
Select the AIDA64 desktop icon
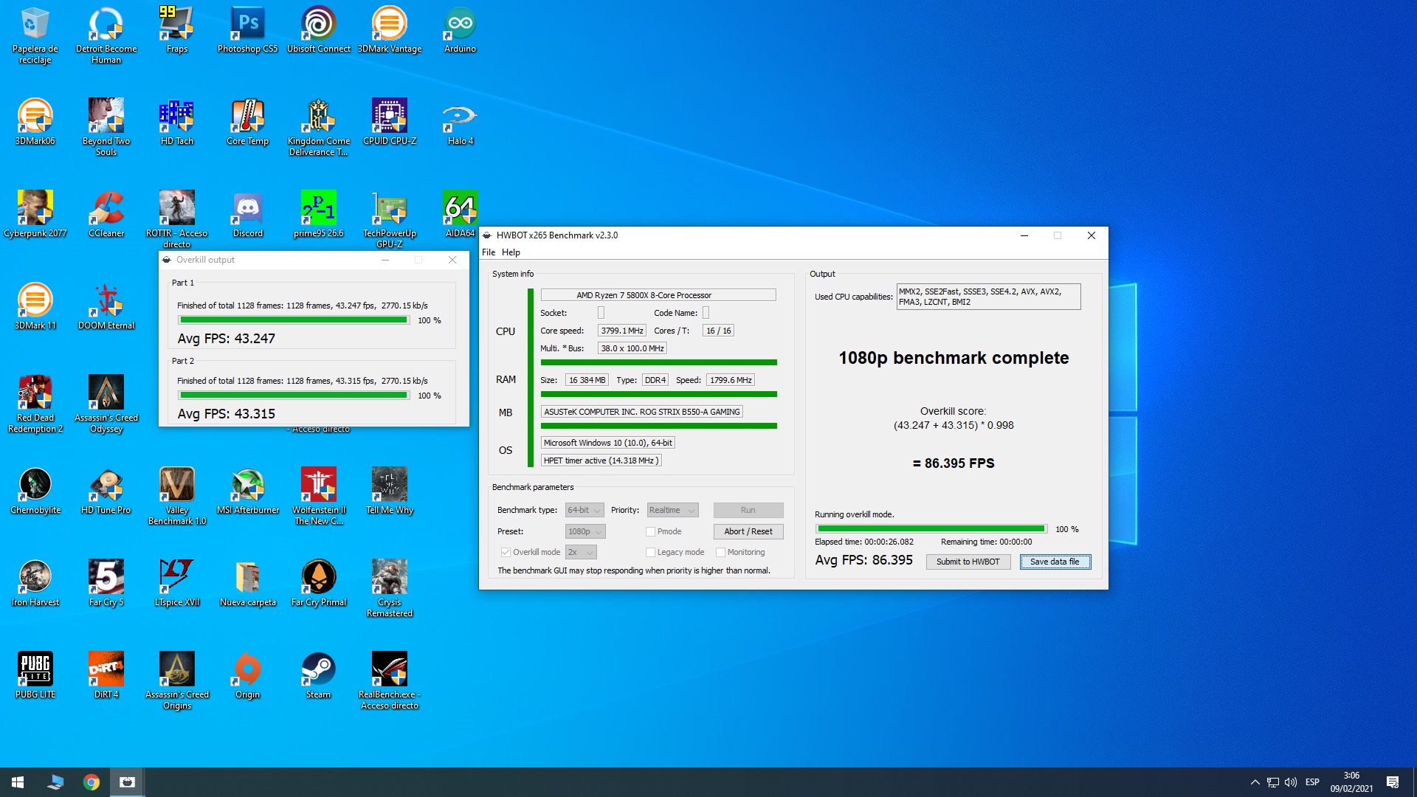[461, 215]
